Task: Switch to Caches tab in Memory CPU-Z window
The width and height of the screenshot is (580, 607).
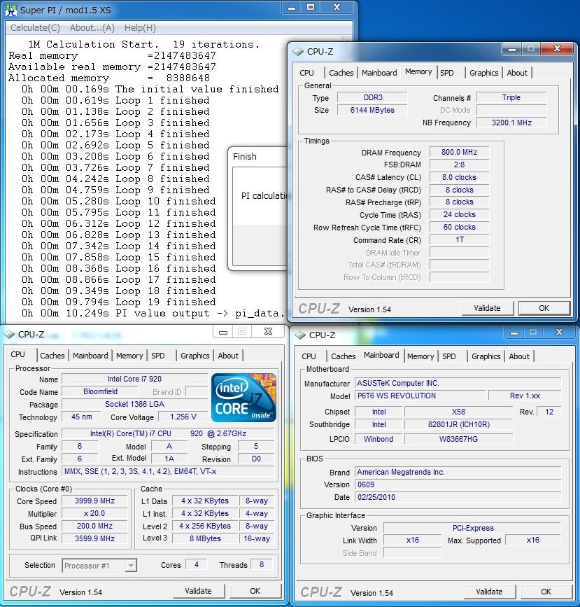Action: pos(341,73)
